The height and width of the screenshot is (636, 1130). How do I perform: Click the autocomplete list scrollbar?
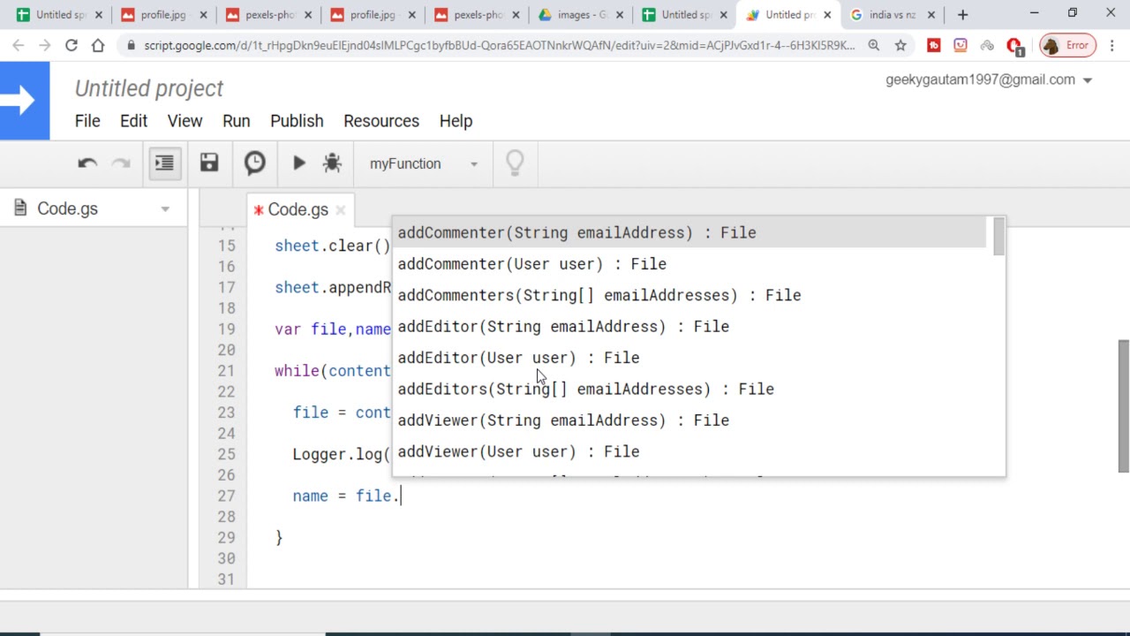pyautogui.click(x=998, y=238)
